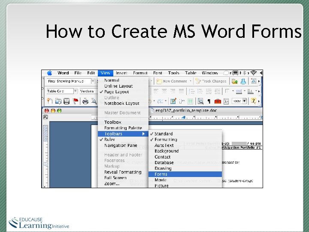
Task: Uncheck Formatting in the Toolbars submenu
Action: click(x=185, y=140)
